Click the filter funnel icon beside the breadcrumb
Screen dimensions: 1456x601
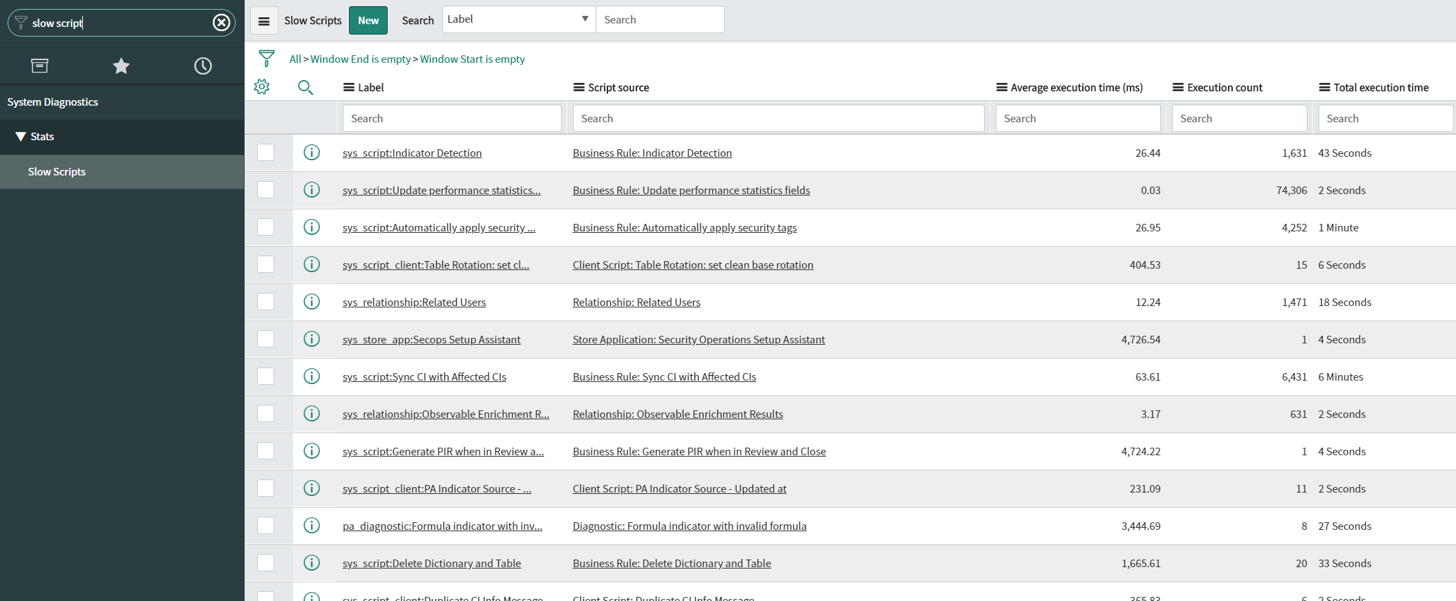pos(266,59)
